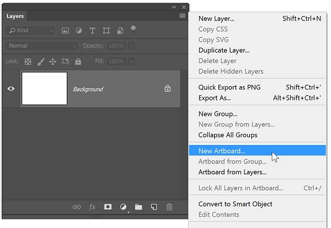331x228 pixels.
Task: Open the Opacity slider dropdown arrow
Action: click(x=131, y=46)
